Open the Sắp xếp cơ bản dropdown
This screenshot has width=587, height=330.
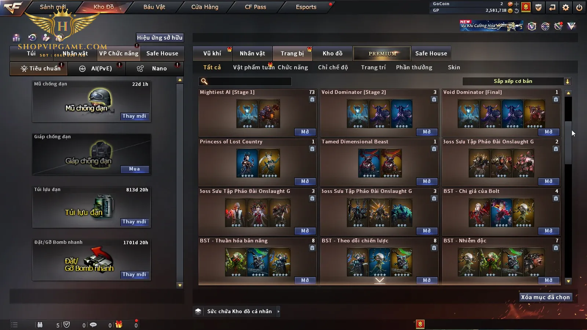(x=517, y=81)
